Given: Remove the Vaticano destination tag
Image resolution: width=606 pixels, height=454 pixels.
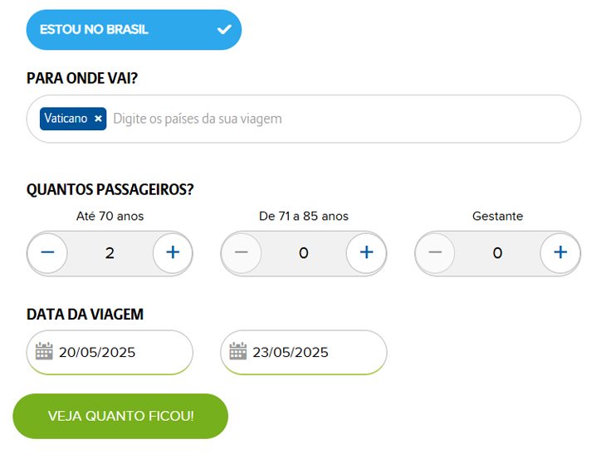Looking at the screenshot, I should click(x=98, y=119).
